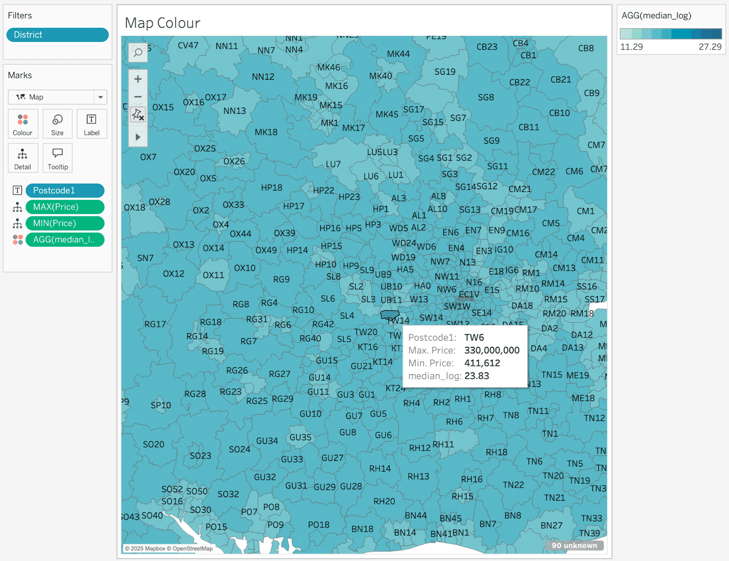
Task: Click the MIN(Price) detail pill
Action: [x=65, y=223]
